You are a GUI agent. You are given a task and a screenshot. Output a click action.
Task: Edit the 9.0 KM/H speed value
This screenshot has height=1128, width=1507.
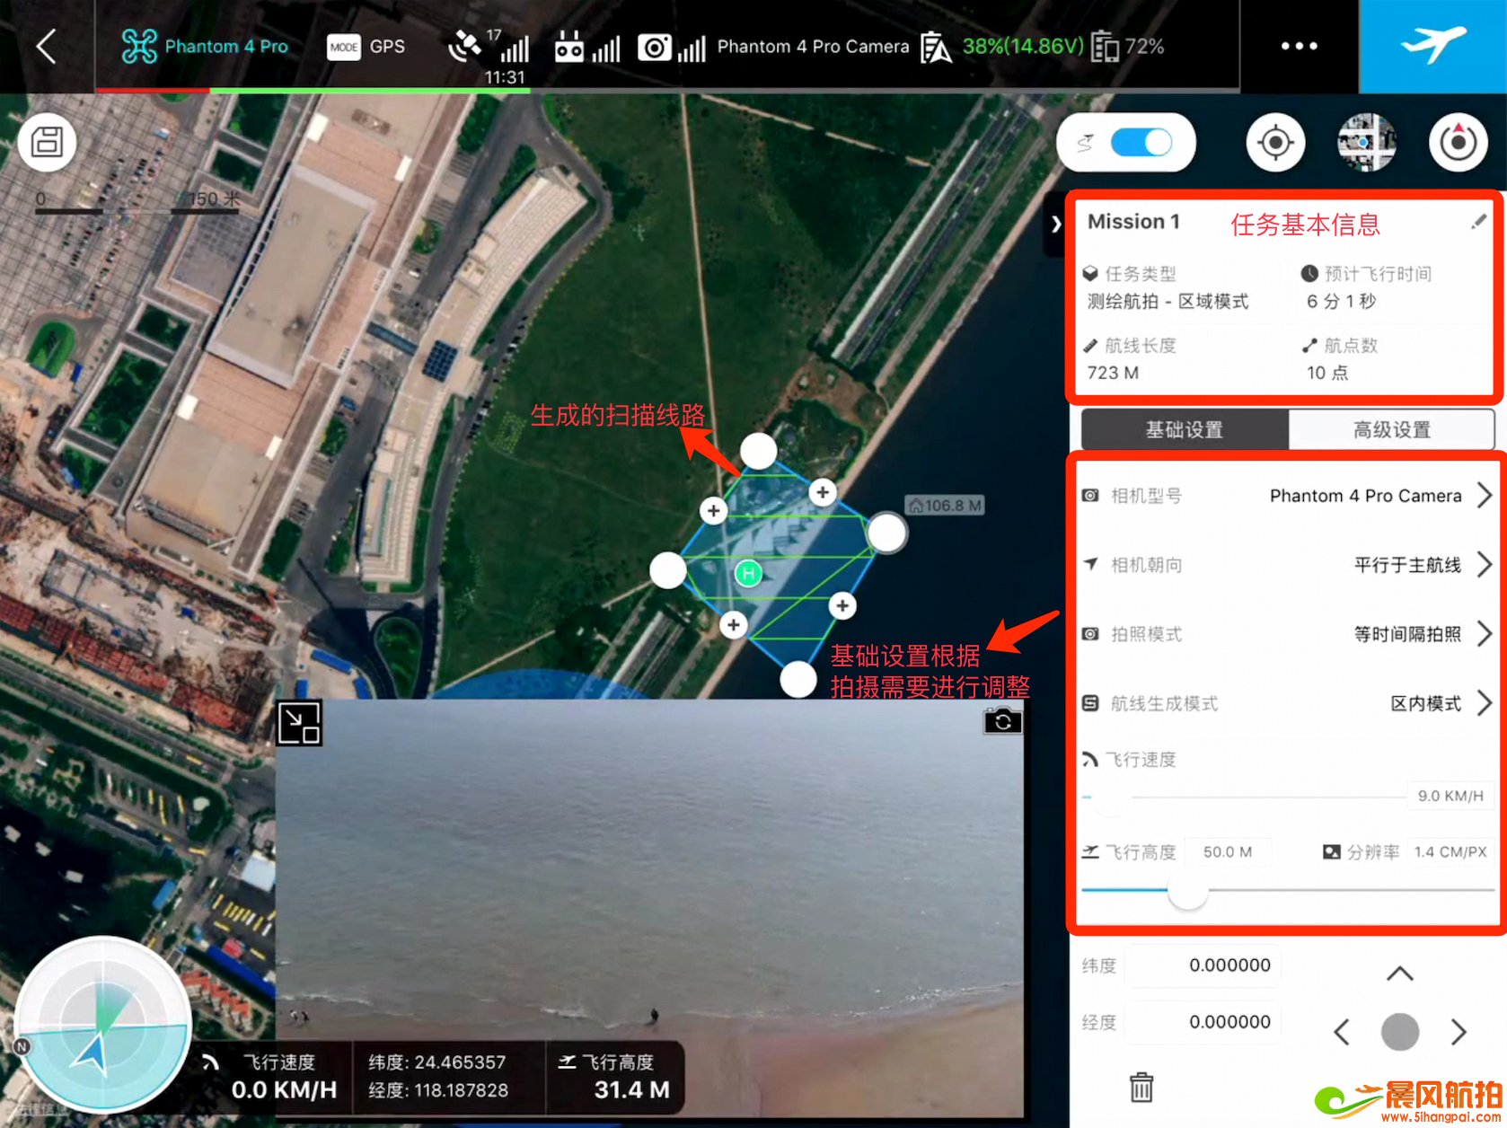pos(1450,796)
